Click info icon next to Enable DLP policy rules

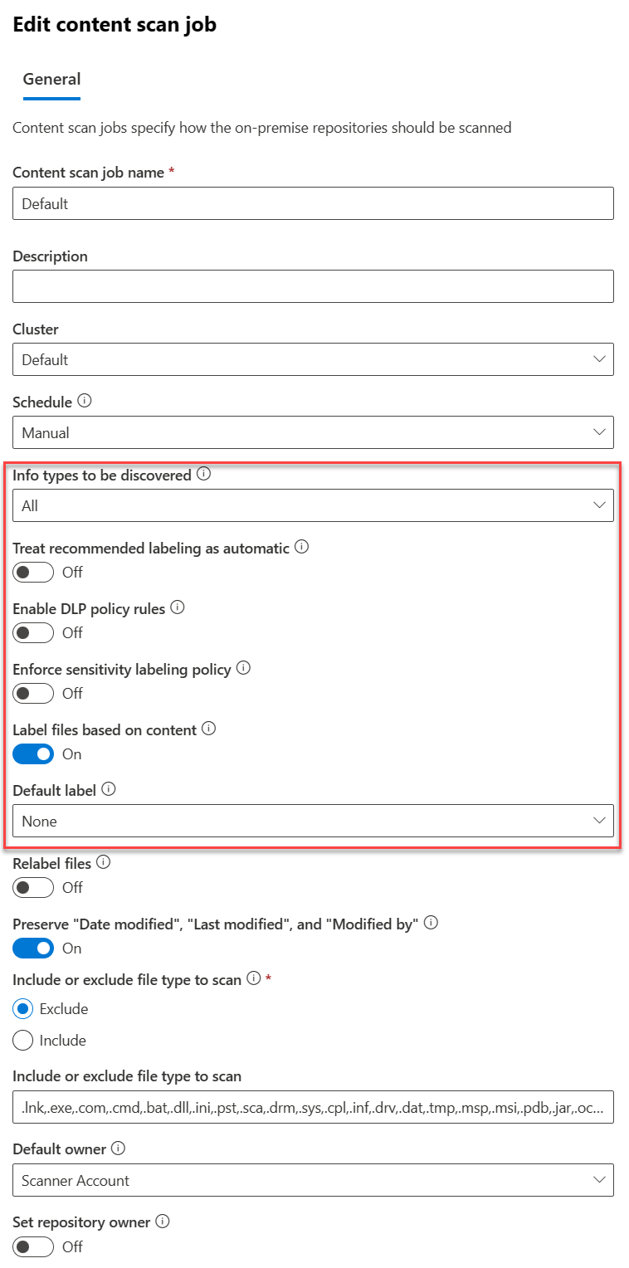coord(178,607)
